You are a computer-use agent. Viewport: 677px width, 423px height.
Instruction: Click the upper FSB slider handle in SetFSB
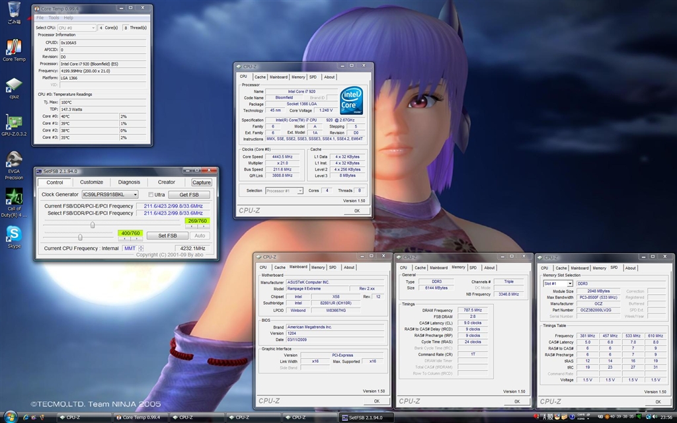[x=92, y=225]
